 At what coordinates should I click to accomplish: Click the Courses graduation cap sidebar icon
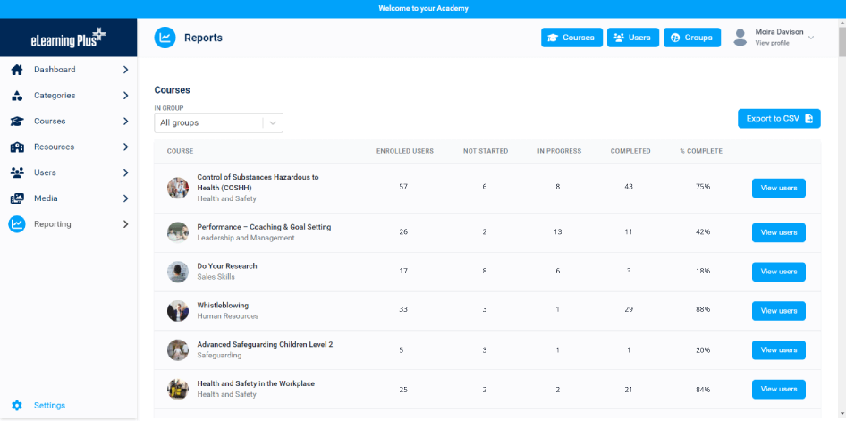(x=17, y=122)
